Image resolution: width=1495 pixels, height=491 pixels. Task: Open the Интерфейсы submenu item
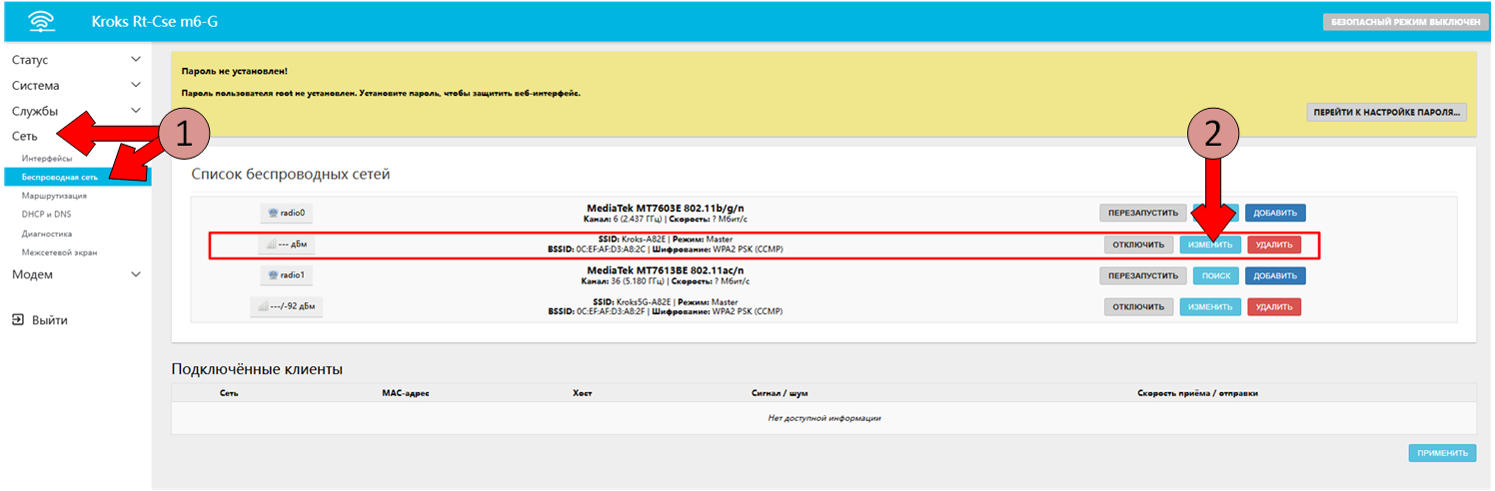(x=47, y=159)
